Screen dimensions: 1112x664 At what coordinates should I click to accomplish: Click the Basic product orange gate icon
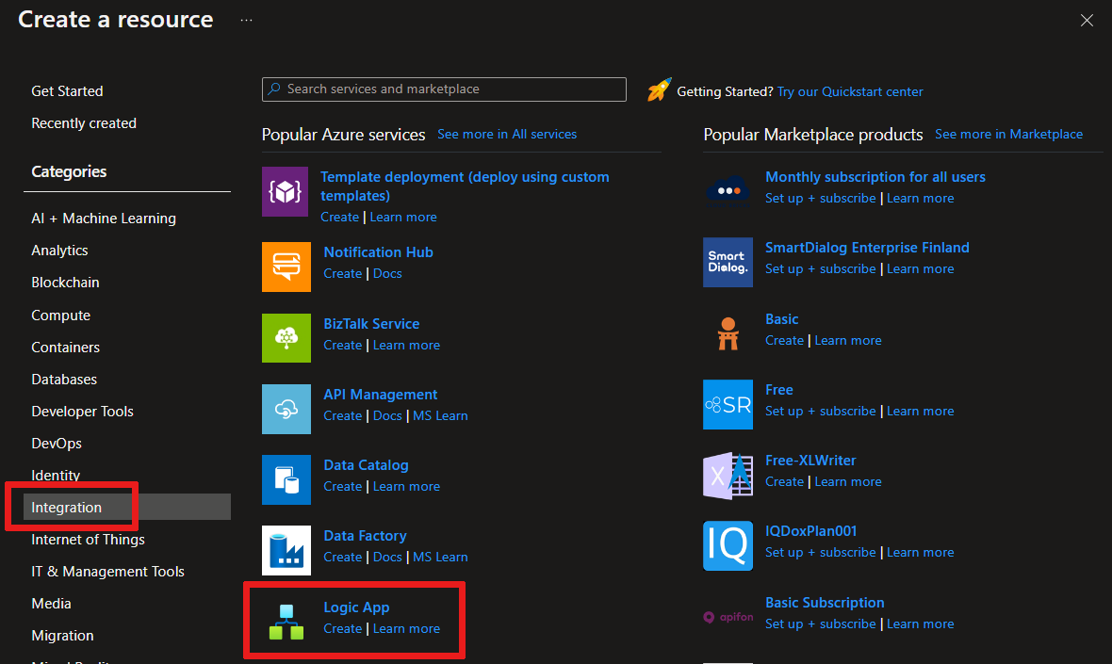[x=728, y=333]
